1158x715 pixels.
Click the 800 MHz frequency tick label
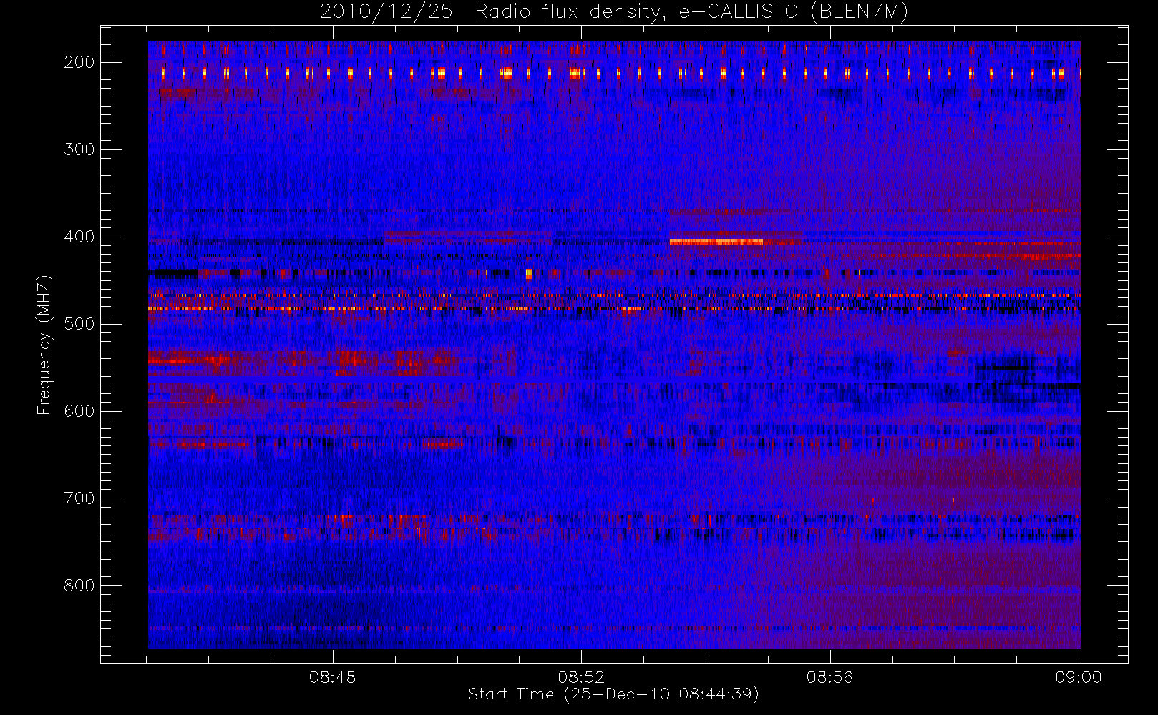pyautogui.click(x=79, y=586)
